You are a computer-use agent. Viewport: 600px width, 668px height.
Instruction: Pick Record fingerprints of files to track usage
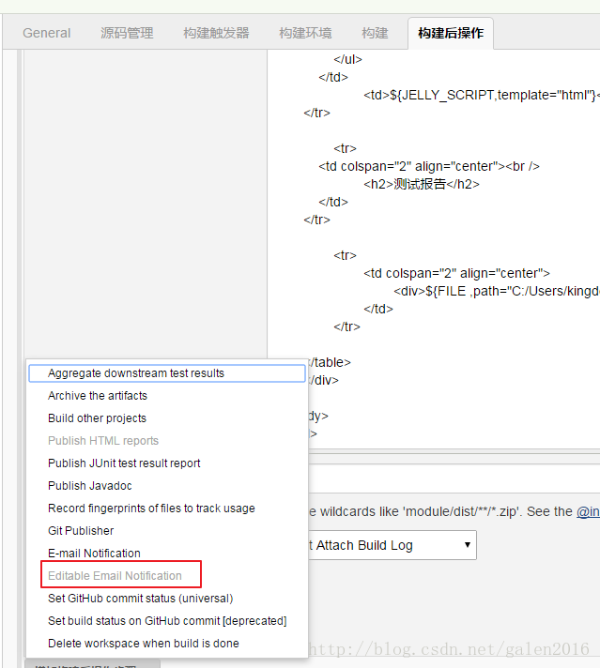[167, 509]
